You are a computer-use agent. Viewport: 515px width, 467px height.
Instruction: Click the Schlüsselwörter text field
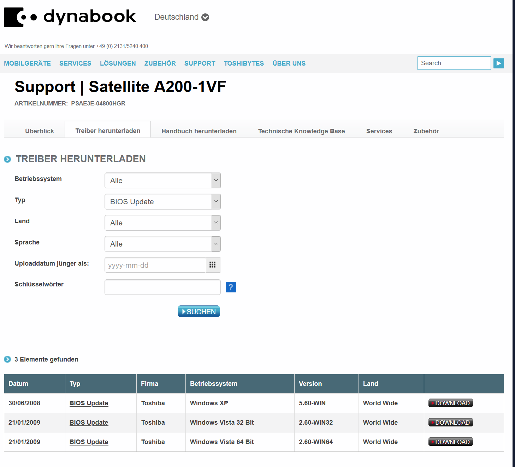tap(162, 287)
